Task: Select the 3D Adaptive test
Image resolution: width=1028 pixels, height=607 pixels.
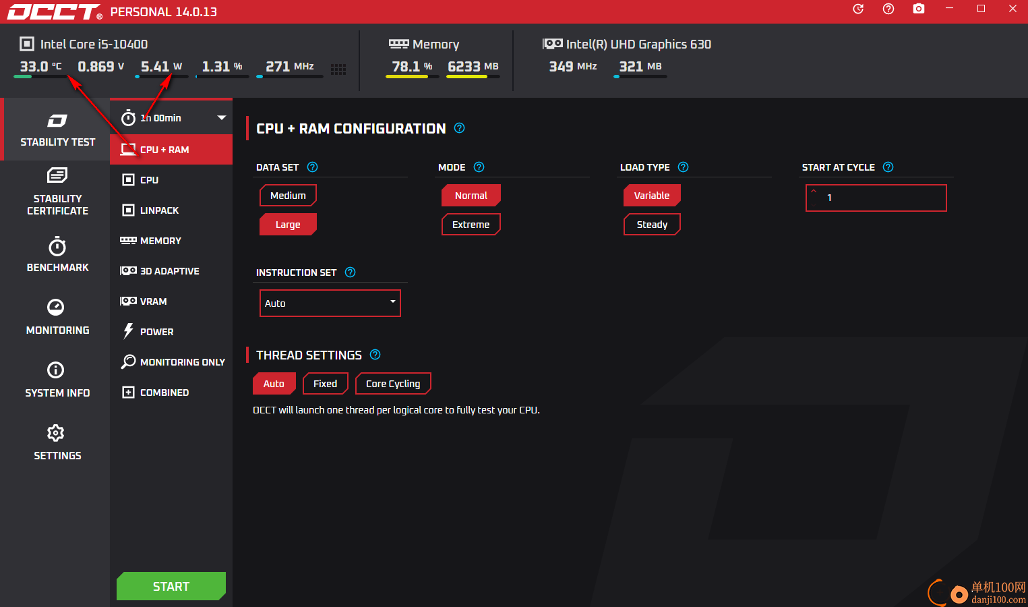Action: (171, 271)
